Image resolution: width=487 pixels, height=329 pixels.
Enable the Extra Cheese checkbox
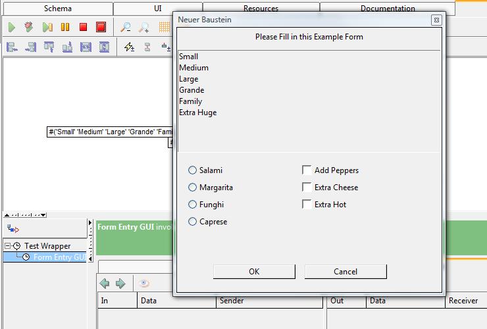click(307, 188)
